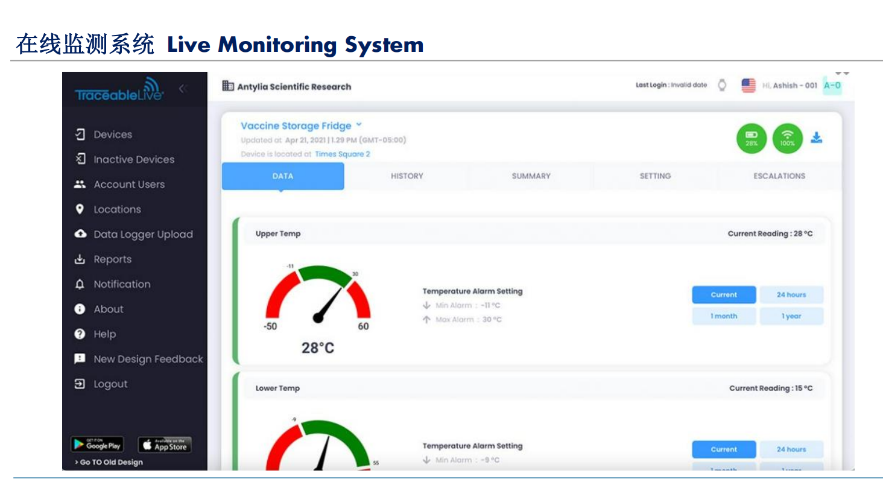Click the Times Square 2 location link
883x479 pixels.
click(x=342, y=154)
